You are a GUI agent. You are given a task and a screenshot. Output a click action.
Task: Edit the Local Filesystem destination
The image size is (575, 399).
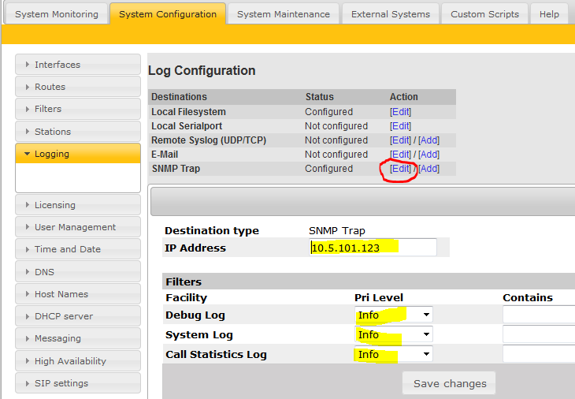pyautogui.click(x=400, y=112)
